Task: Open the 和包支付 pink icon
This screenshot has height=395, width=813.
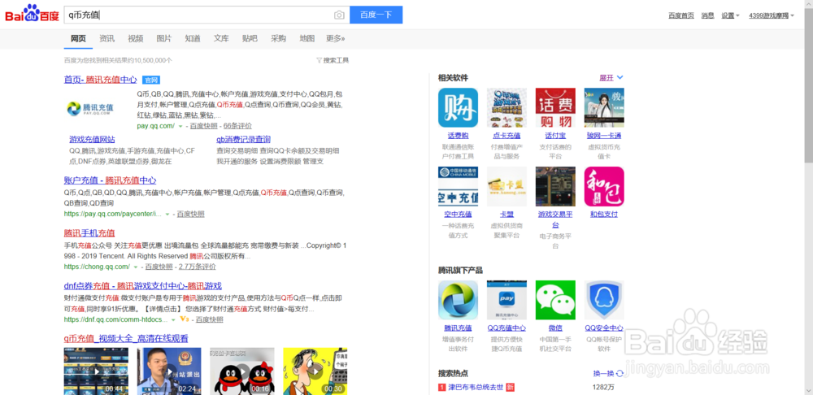Action: click(604, 186)
